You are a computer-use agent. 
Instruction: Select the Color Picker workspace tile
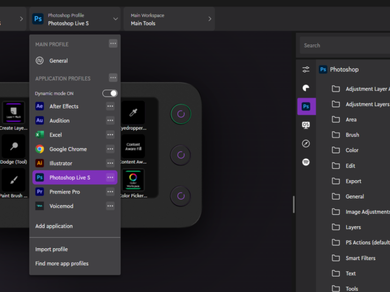click(x=133, y=180)
